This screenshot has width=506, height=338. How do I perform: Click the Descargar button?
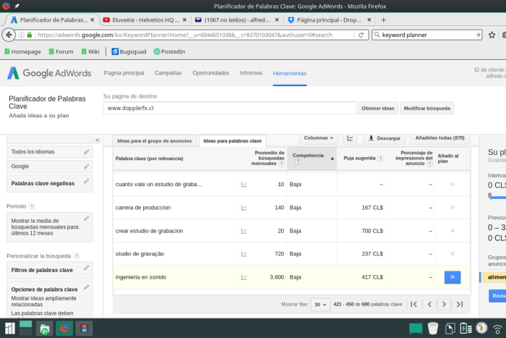[385, 138]
